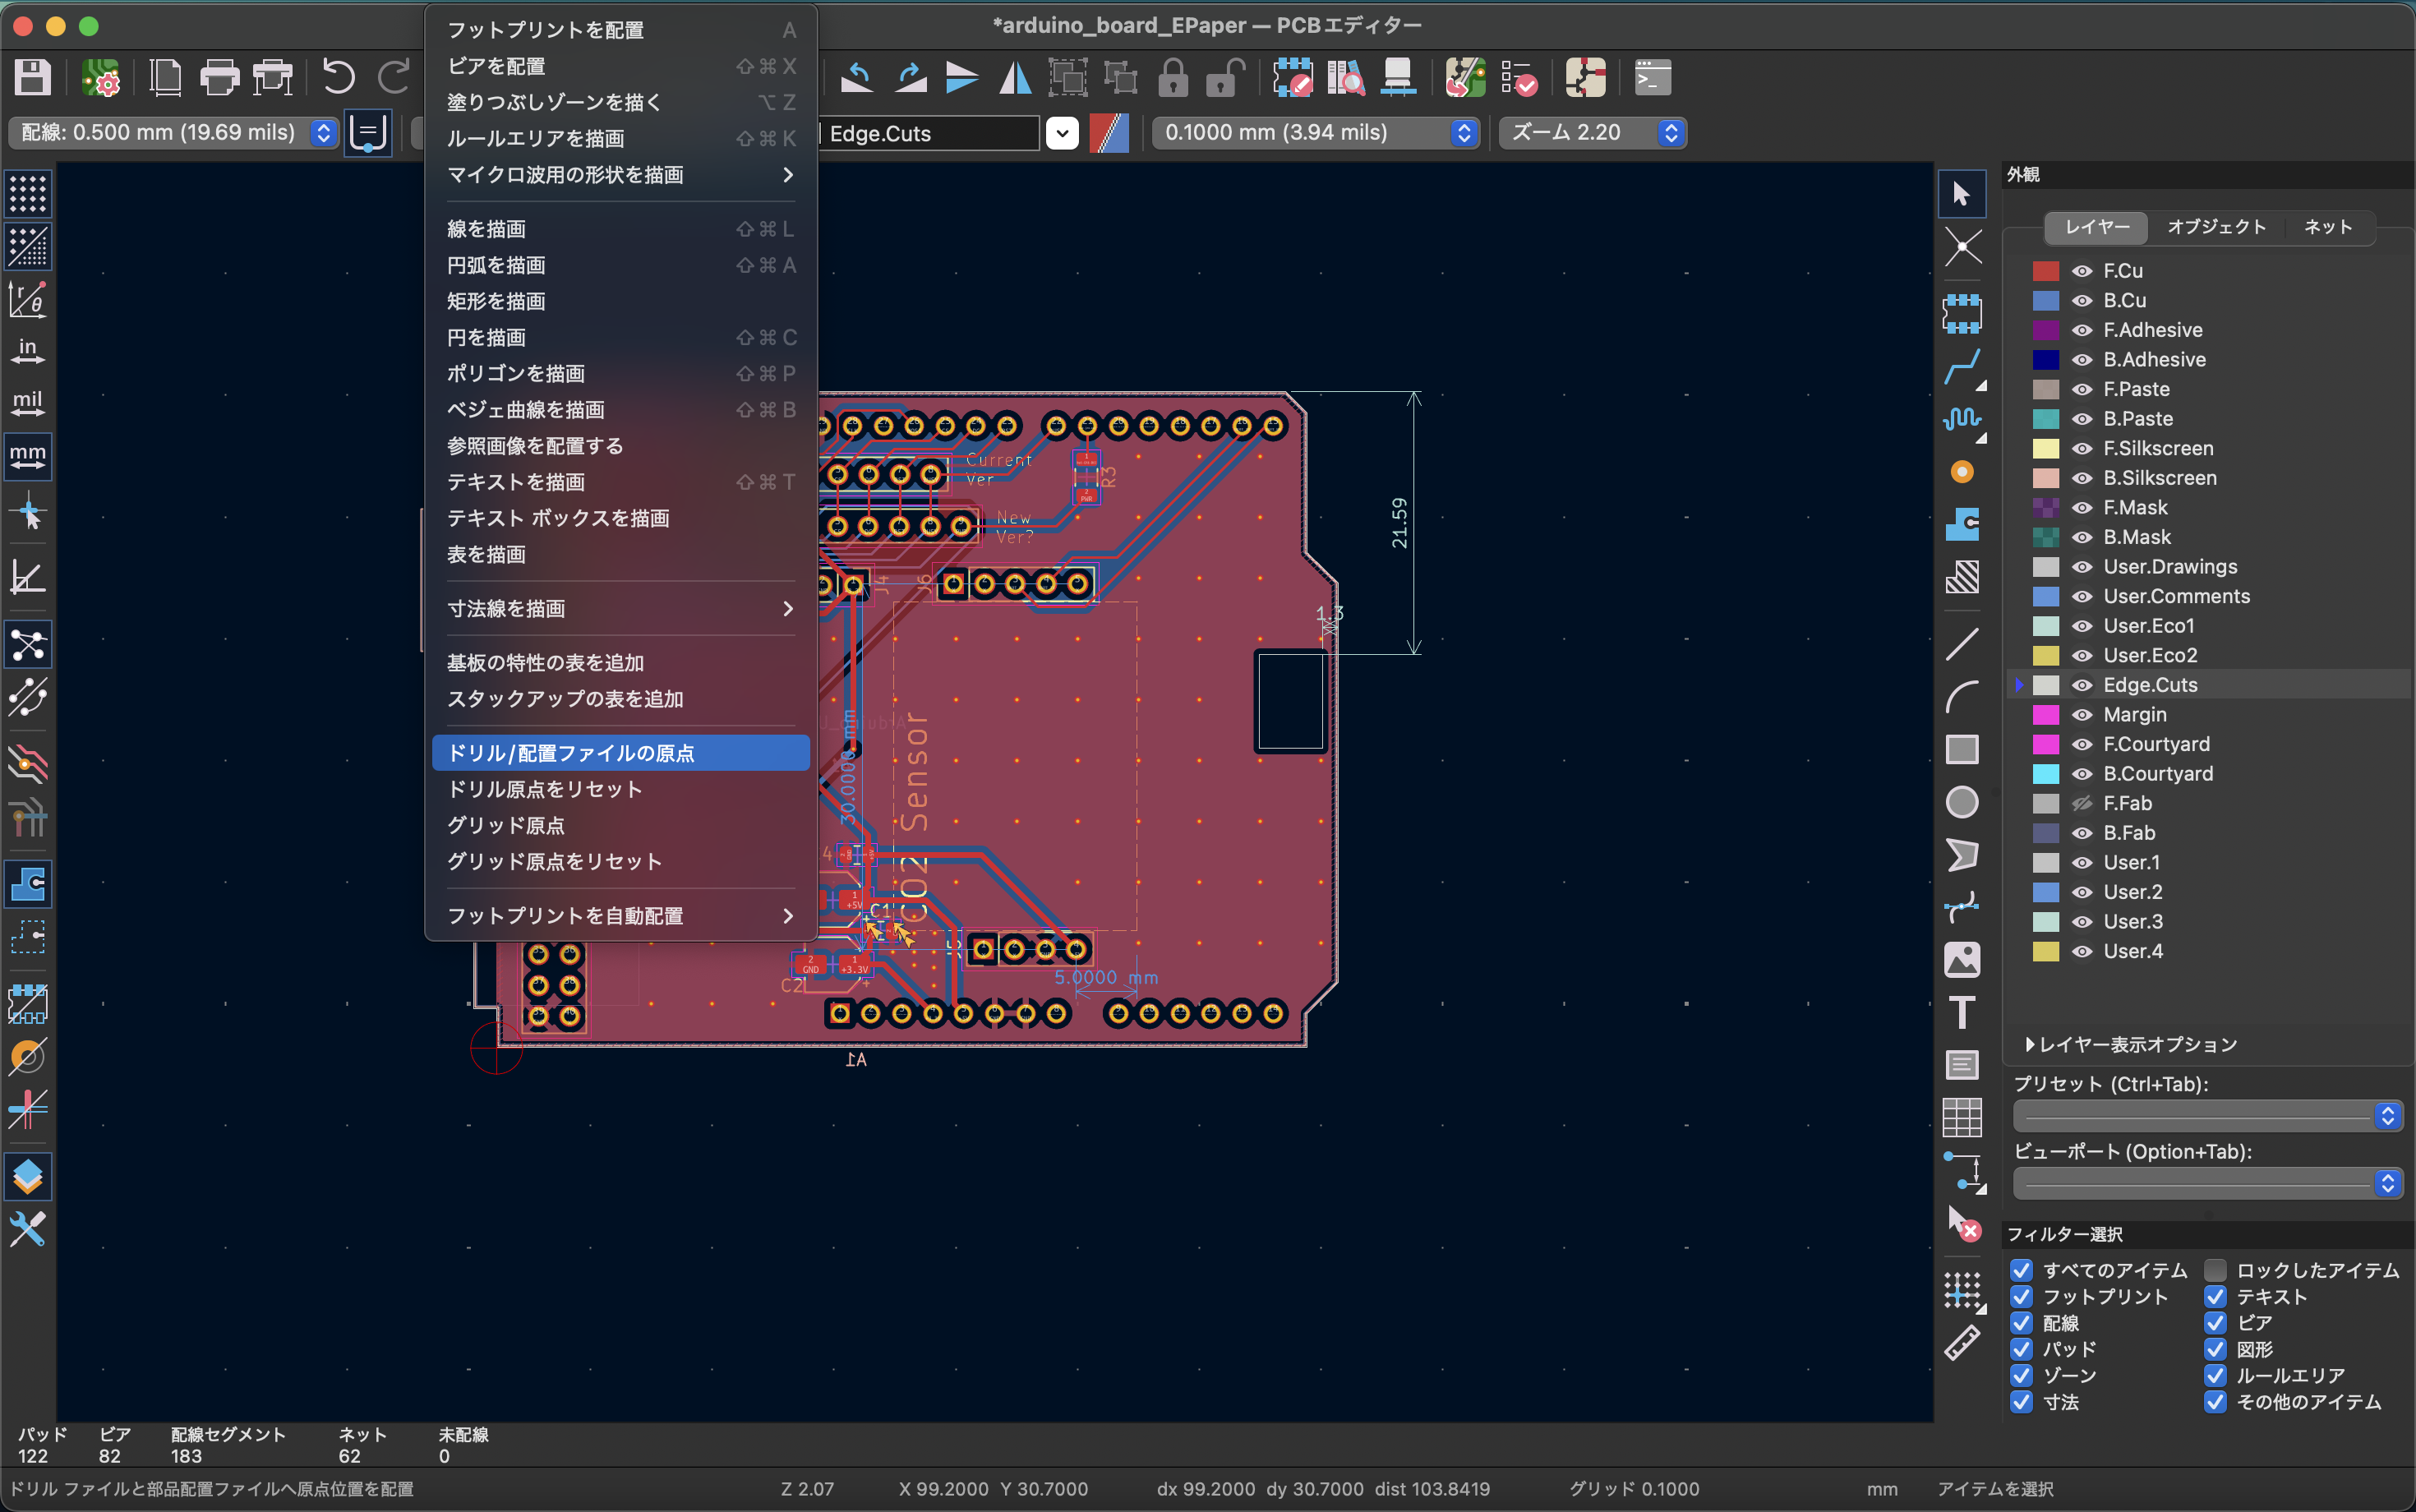The image size is (2416, 1512).
Task: Enable ロックしたアイテム filter checkbox
Action: point(2215,1270)
